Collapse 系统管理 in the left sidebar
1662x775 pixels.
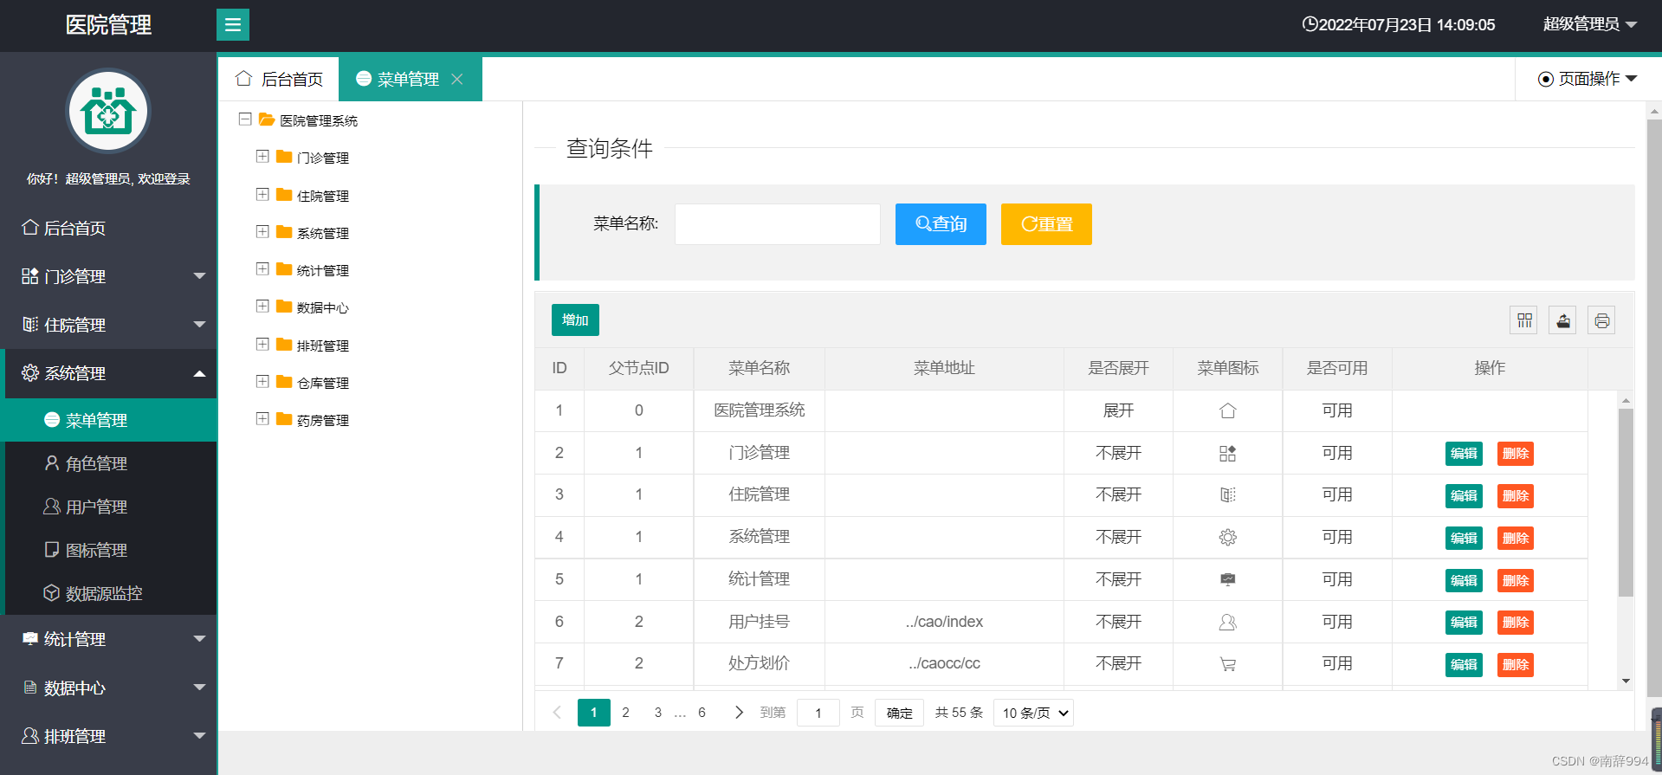pos(108,373)
